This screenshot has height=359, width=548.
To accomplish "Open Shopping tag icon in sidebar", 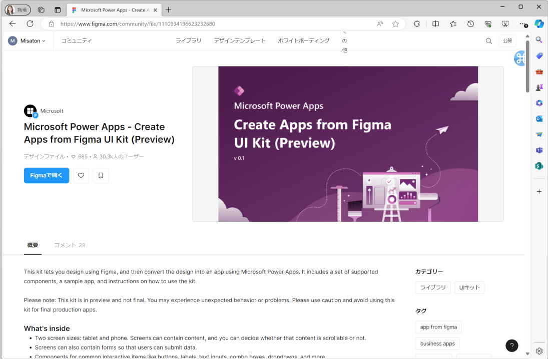I will click(x=539, y=56).
